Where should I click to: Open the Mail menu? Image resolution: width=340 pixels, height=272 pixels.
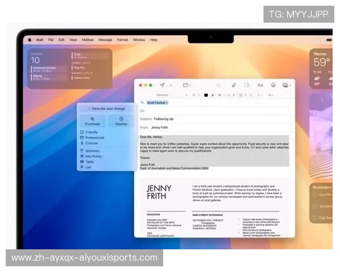[x=40, y=40]
